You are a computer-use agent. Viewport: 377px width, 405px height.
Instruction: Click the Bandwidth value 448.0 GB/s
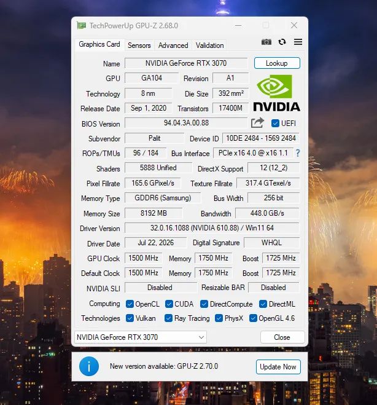coord(267,213)
